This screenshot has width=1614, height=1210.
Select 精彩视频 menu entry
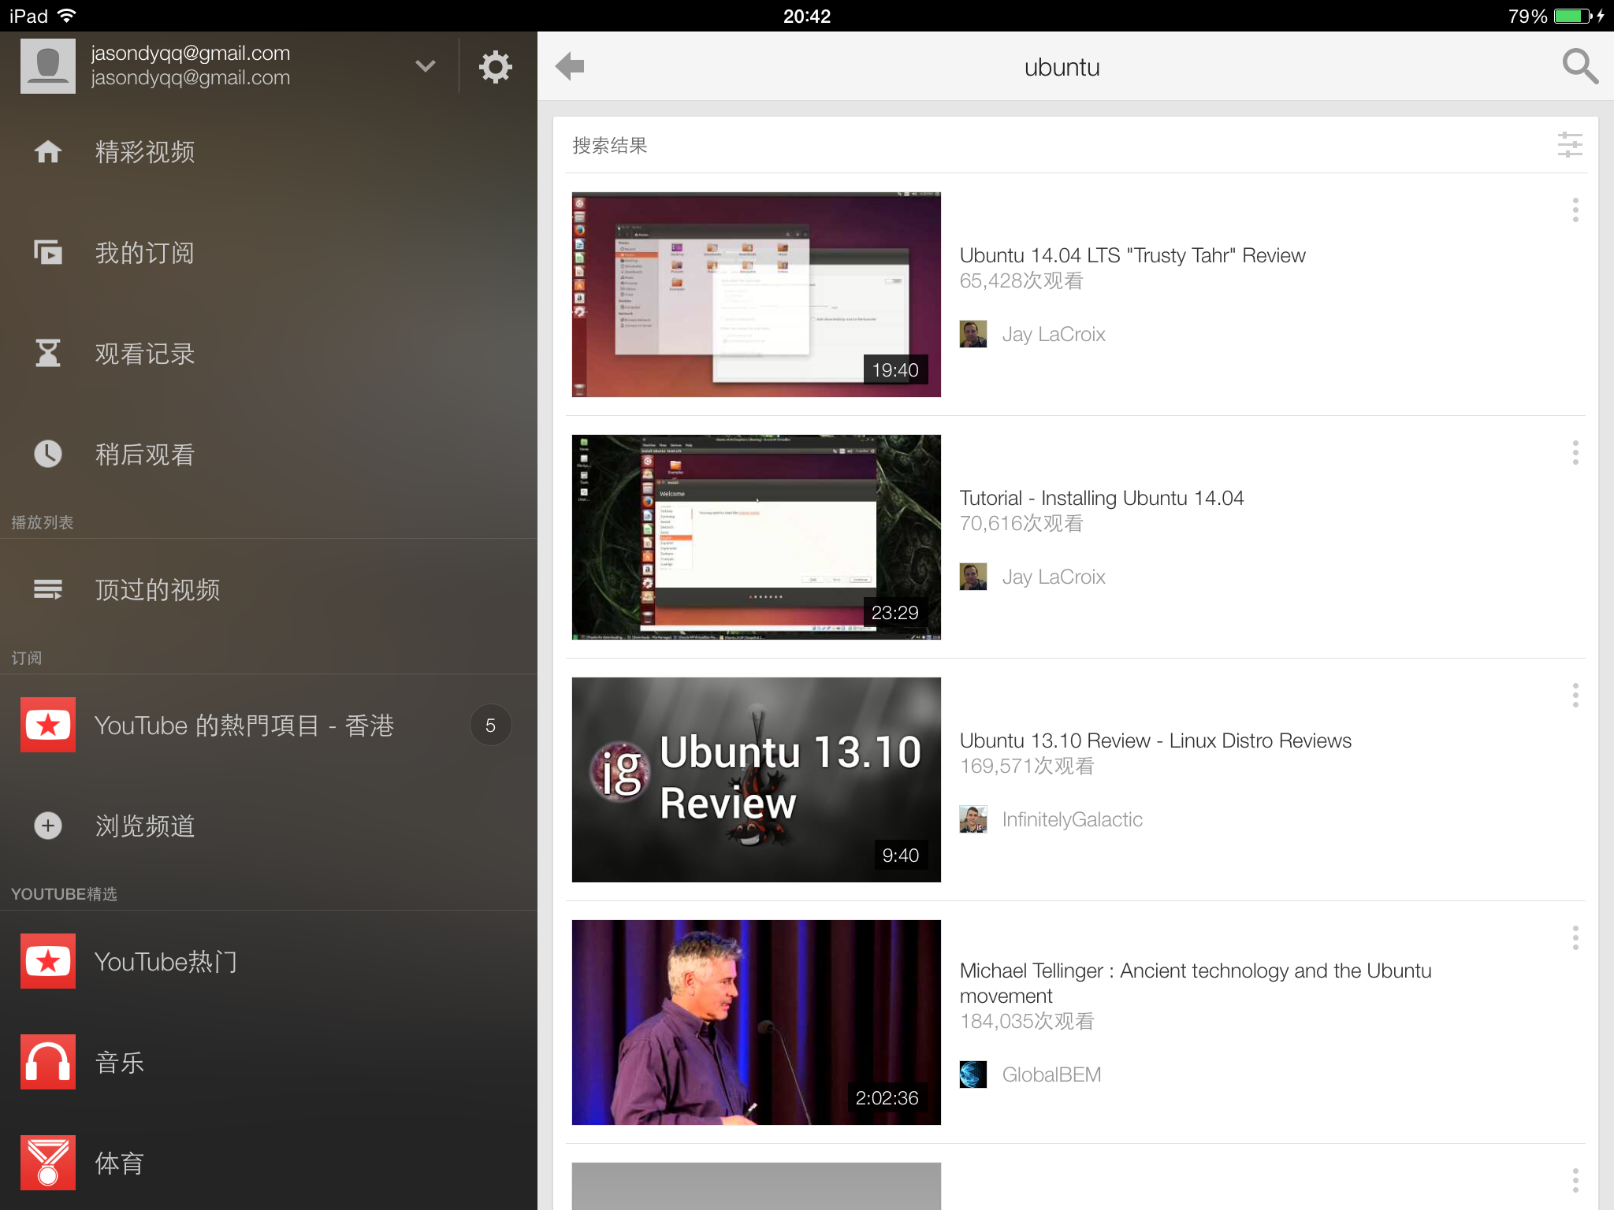tap(269, 151)
